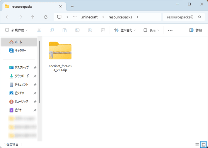Open ダウンロード in the sidebar
Viewport: 208px width, 148px height.
(19, 76)
